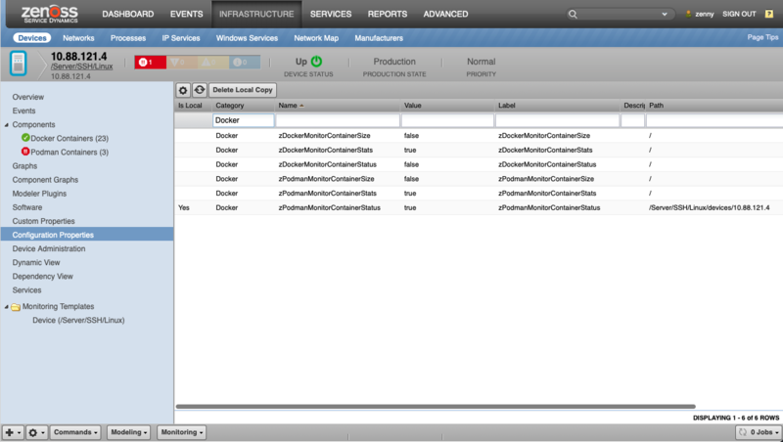Click the Category filter field containing Docker

click(243, 120)
